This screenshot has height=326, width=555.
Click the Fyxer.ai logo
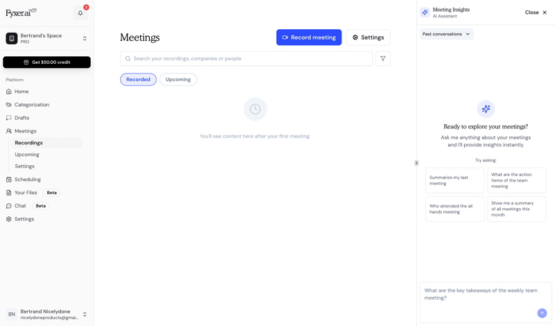[x=21, y=12]
